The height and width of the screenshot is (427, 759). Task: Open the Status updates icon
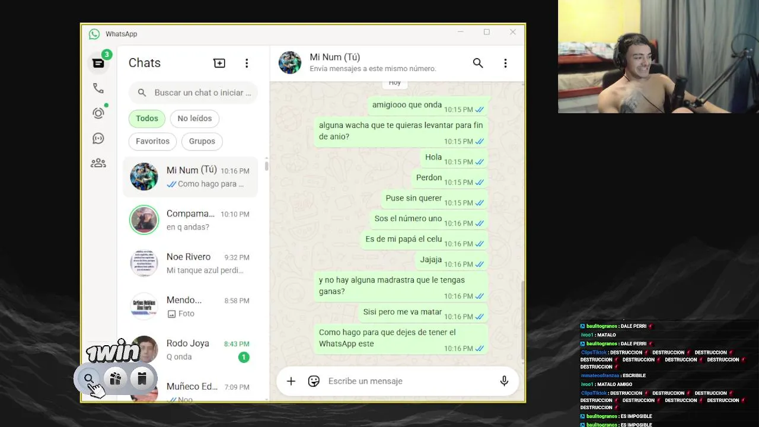tap(98, 113)
